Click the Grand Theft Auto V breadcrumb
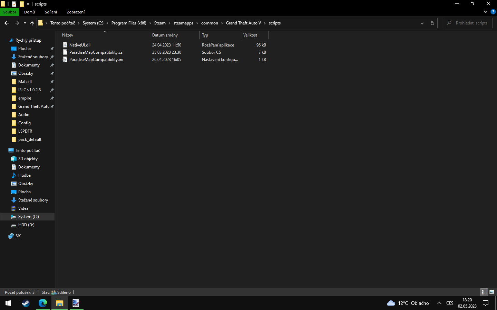Screen dimensions: 497x310 pyautogui.click(x=243, y=23)
